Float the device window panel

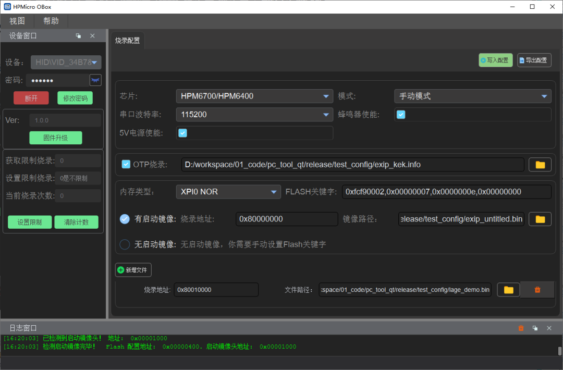pyautogui.click(x=78, y=36)
